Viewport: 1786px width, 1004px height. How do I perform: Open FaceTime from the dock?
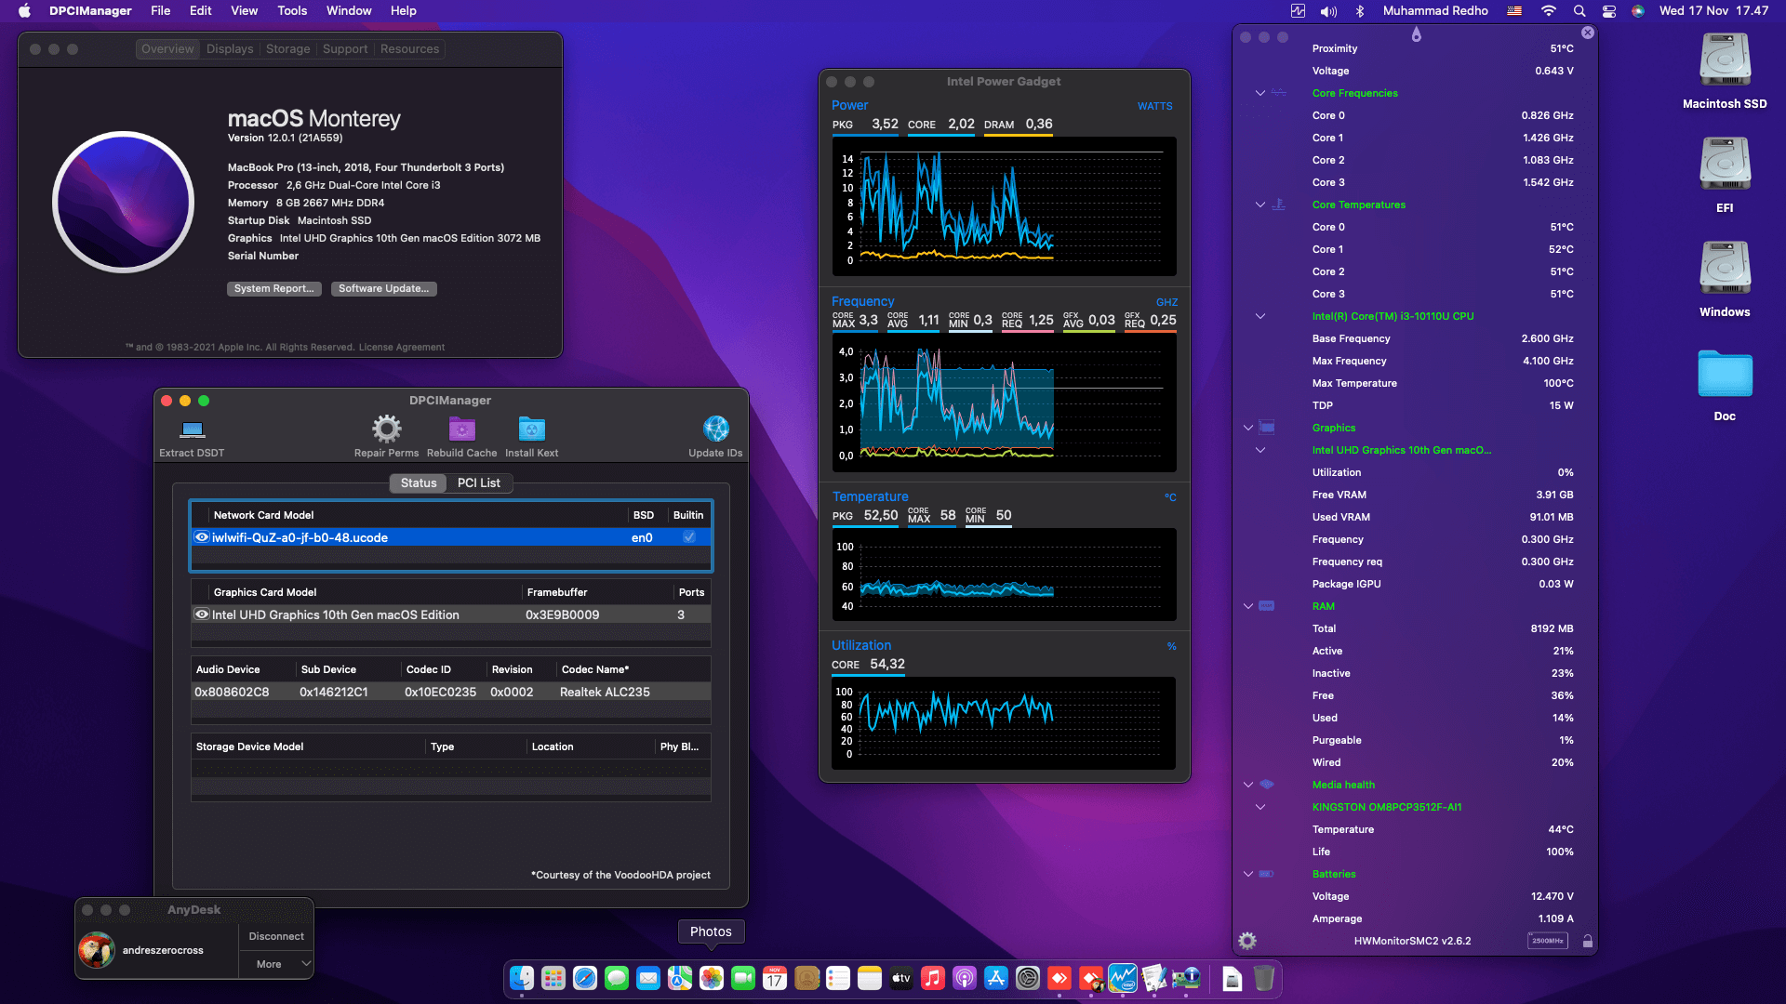pyautogui.click(x=743, y=978)
